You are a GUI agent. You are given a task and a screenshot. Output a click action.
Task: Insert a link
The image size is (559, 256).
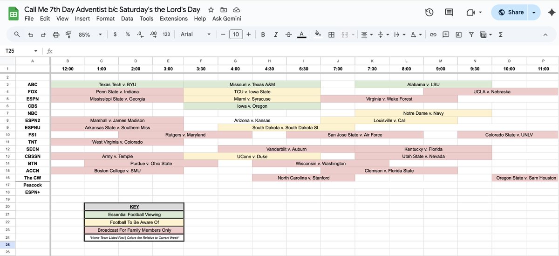pyautogui.click(x=433, y=35)
